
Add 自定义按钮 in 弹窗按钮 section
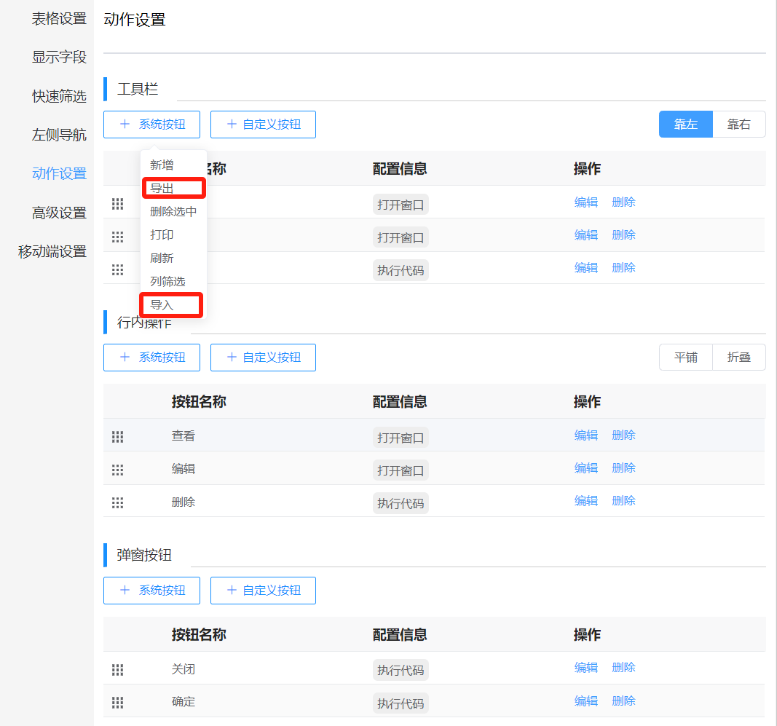pyautogui.click(x=263, y=591)
